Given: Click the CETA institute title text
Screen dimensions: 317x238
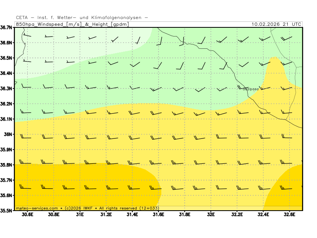Looking at the screenshot, I should point(82,17).
